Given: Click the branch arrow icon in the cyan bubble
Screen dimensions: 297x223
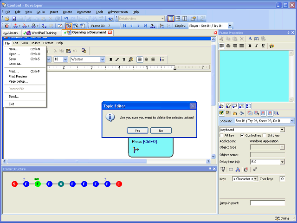Looking at the screenshot, I should coord(136,150).
